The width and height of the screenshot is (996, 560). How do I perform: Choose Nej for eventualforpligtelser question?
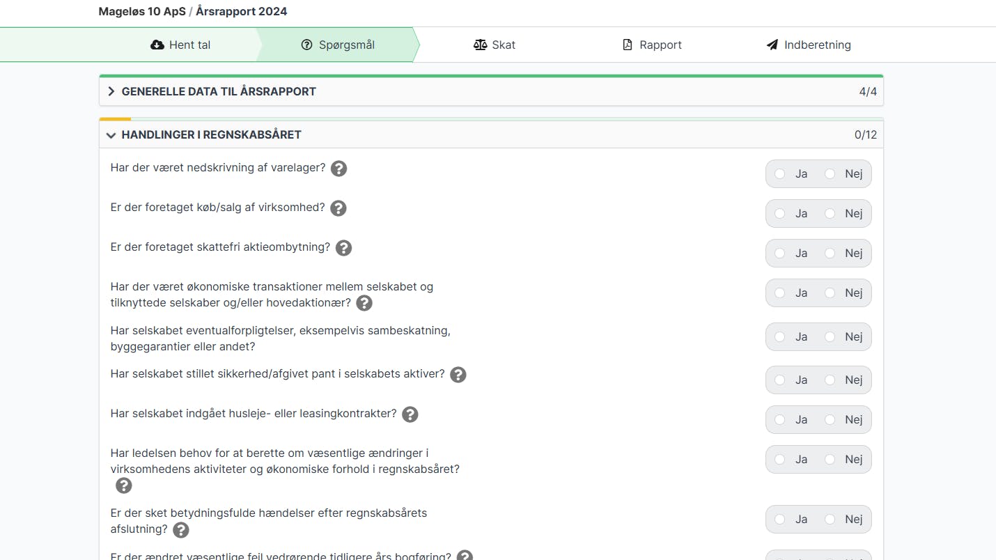point(830,337)
